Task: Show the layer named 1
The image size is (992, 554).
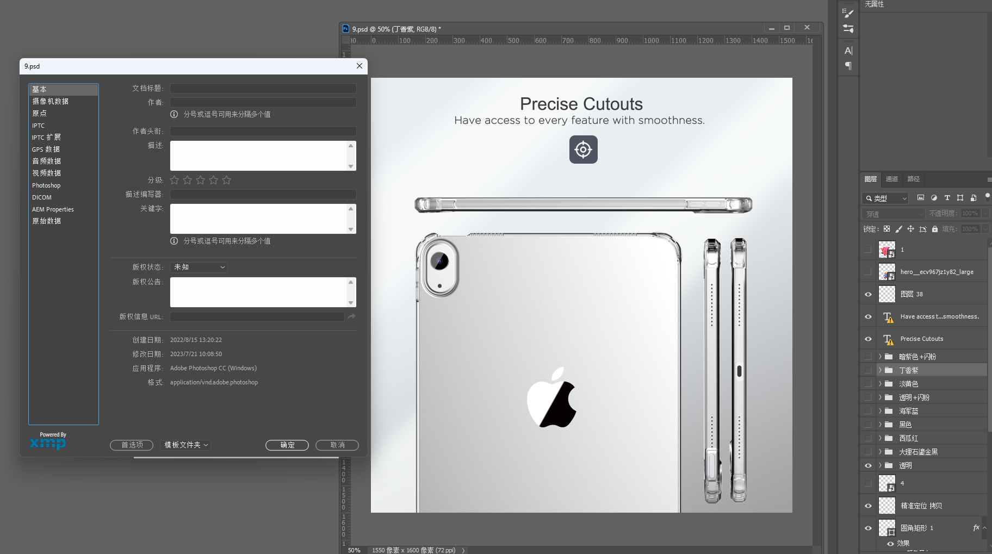Action: pyautogui.click(x=868, y=250)
